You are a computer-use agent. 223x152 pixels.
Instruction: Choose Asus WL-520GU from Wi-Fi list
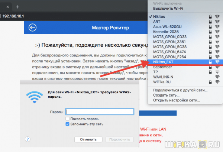(185, 27)
